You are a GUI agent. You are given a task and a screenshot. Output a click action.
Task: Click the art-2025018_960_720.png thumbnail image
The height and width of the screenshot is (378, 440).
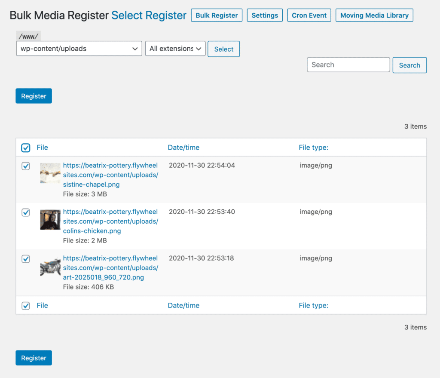point(50,267)
